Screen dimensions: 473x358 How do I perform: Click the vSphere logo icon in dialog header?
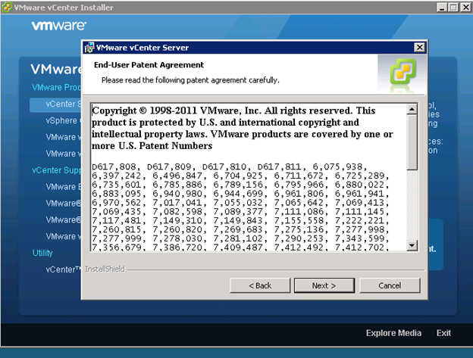point(403,71)
